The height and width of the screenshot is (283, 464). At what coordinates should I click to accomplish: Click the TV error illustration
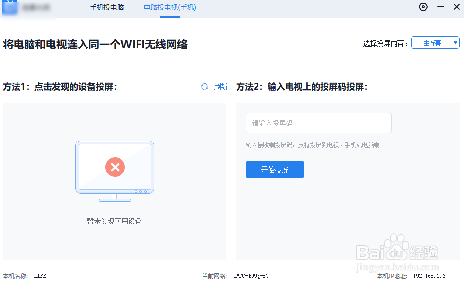point(115,170)
